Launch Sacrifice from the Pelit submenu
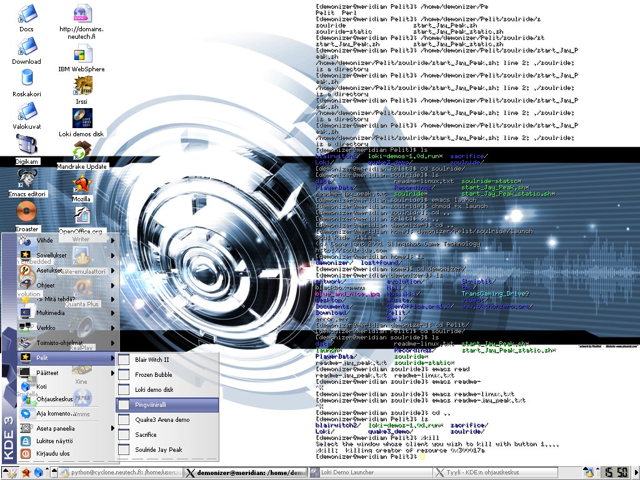The image size is (640, 480). point(167,435)
